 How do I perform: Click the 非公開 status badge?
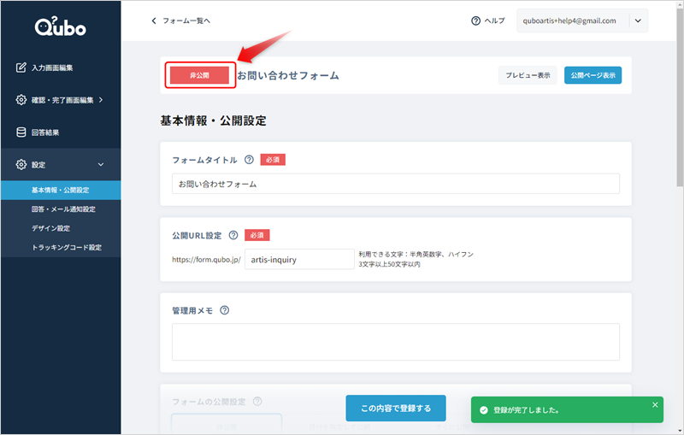pyautogui.click(x=199, y=75)
